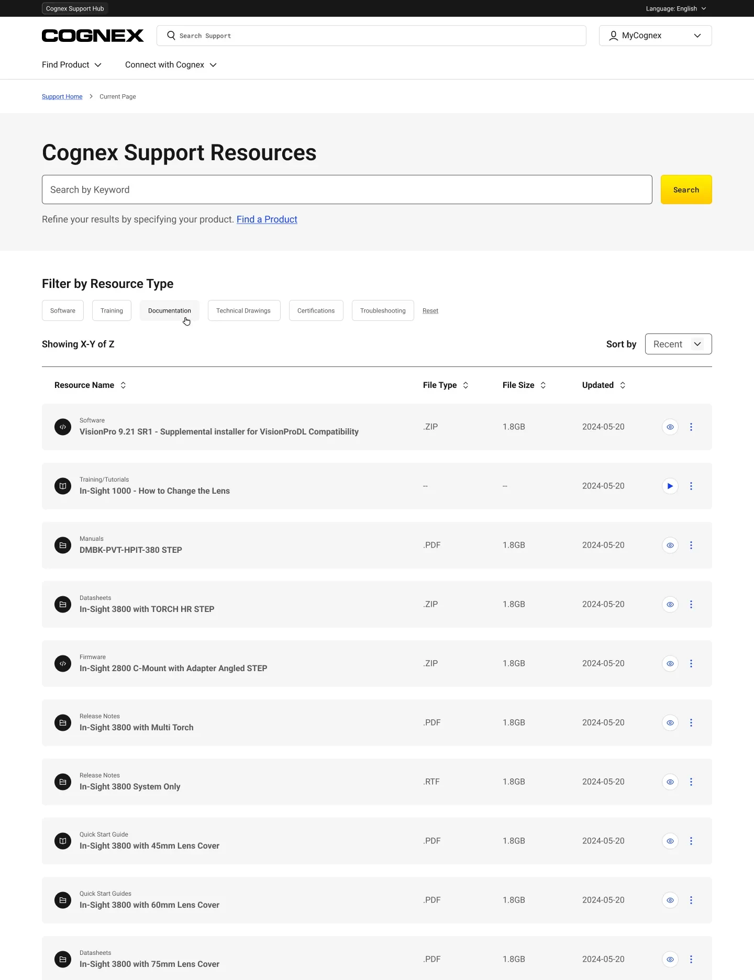Open kebab menu for In-Sight 2800 C-Mount row
The height and width of the screenshot is (980, 754).
point(691,663)
